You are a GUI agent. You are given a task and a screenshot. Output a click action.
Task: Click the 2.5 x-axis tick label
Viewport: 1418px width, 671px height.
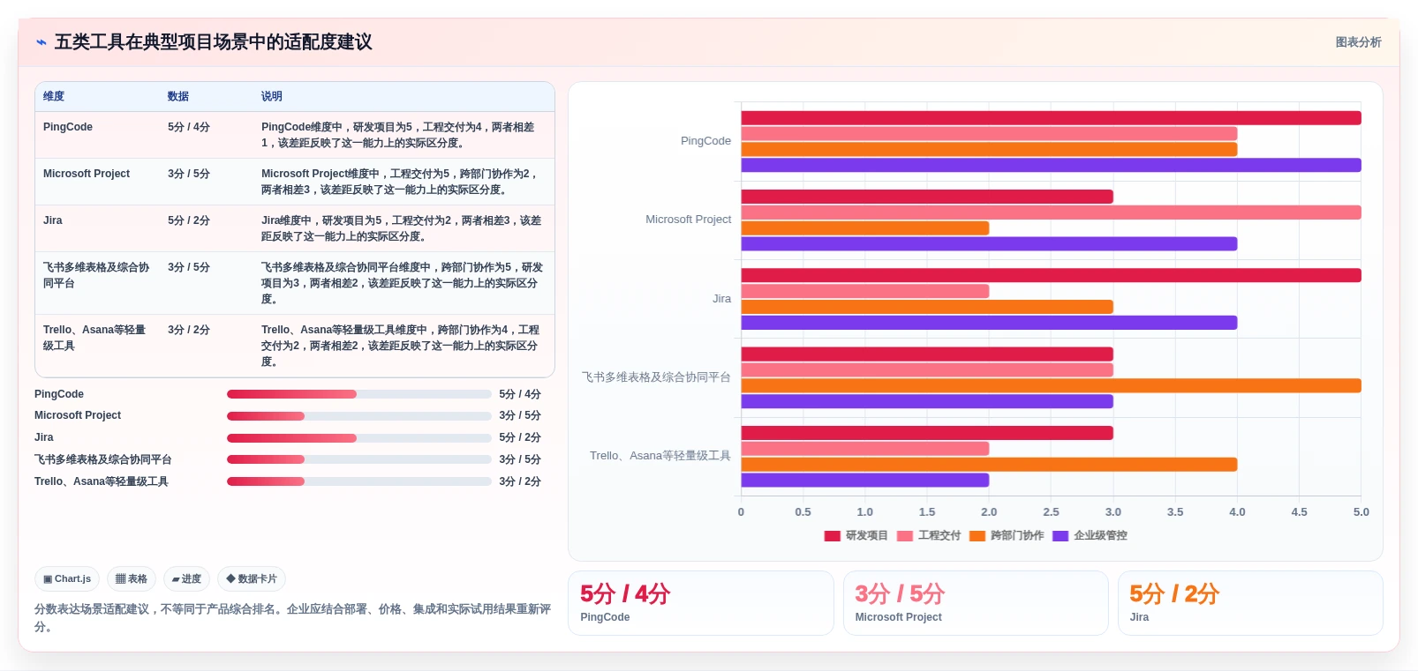pyautogui.click(x=1051, y=512)
